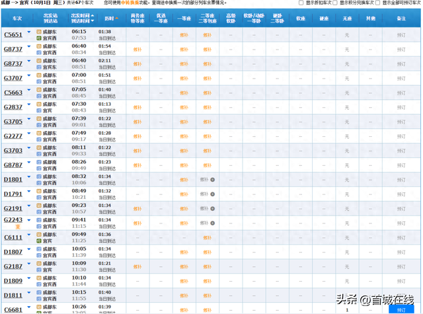Click arrival station icon in C5663 row

click(x=39, y=96)
